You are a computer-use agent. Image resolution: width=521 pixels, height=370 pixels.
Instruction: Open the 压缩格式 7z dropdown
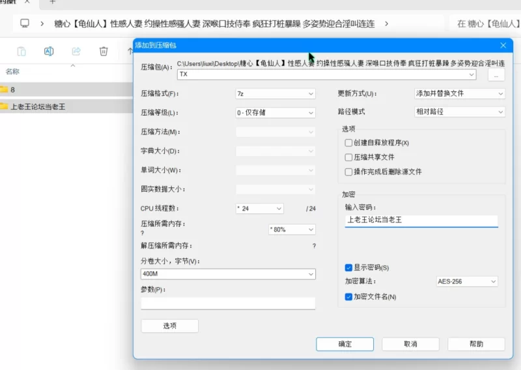pos(275,94)
